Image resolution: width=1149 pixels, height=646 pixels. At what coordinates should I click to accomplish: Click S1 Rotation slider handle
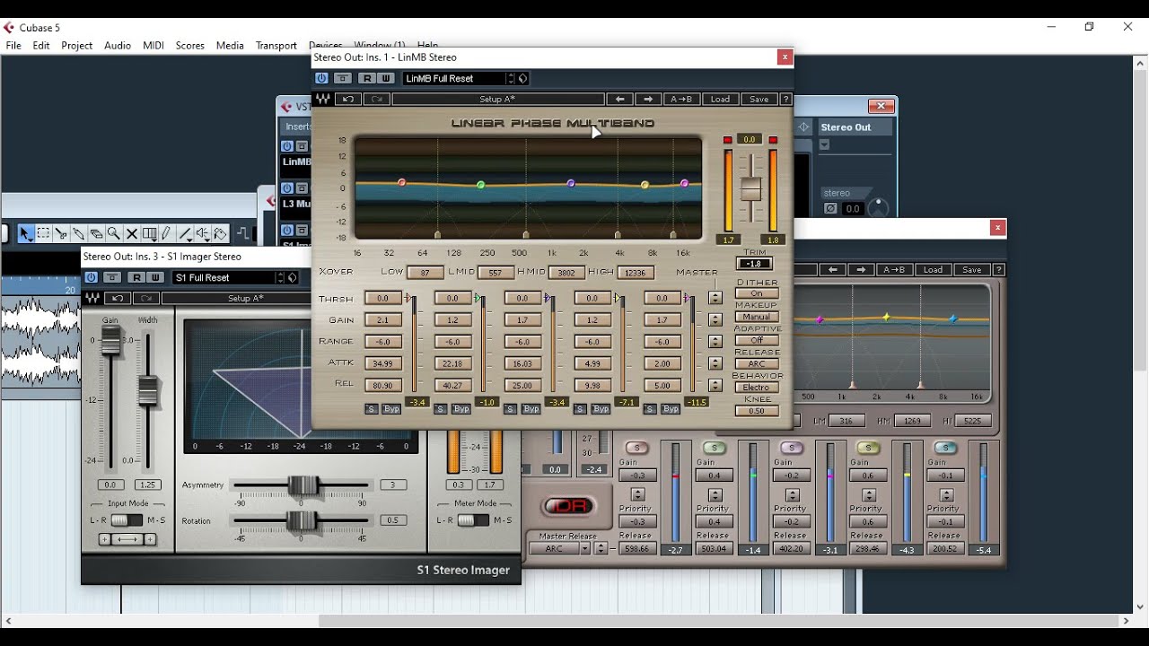click(302, 521)
